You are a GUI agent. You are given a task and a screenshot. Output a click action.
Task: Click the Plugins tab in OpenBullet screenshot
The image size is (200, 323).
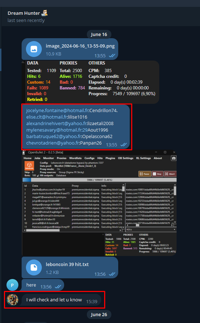[110, 158]
